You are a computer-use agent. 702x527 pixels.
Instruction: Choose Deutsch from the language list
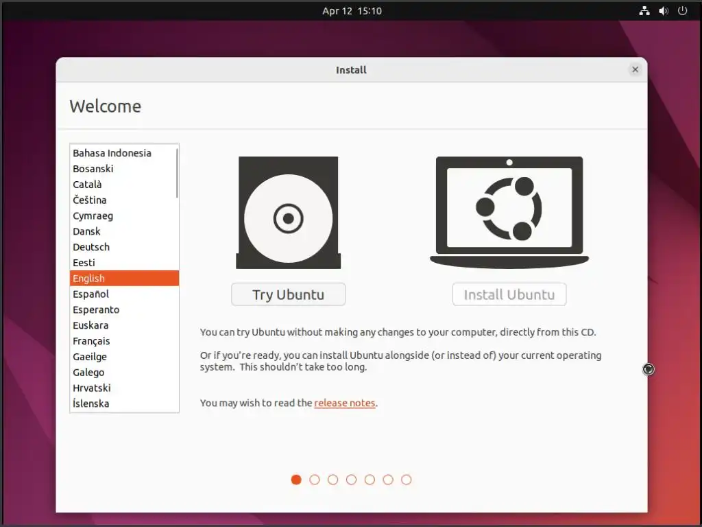pos(124,247)
